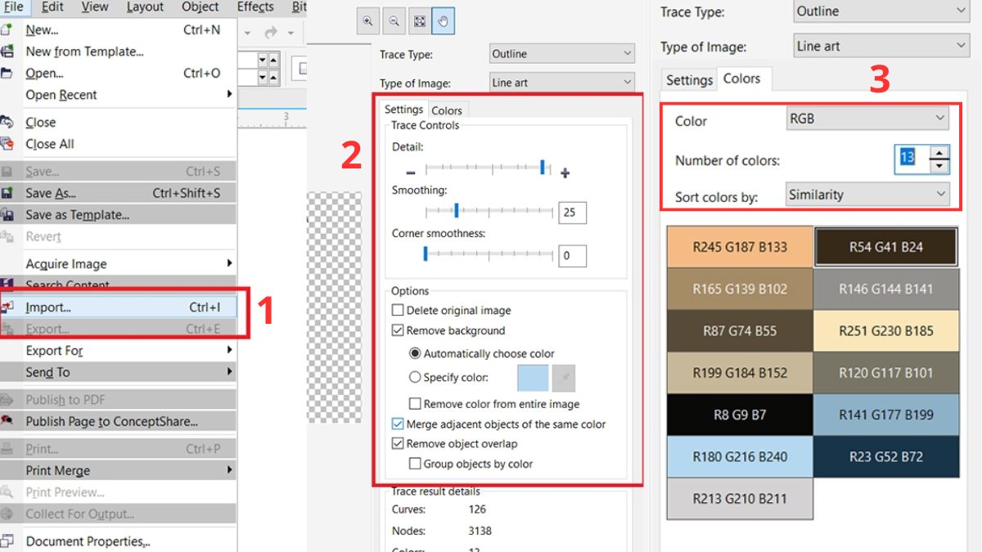Open the Type of Image dropdown
Viewport: 982px width, 552px height.
561,82
